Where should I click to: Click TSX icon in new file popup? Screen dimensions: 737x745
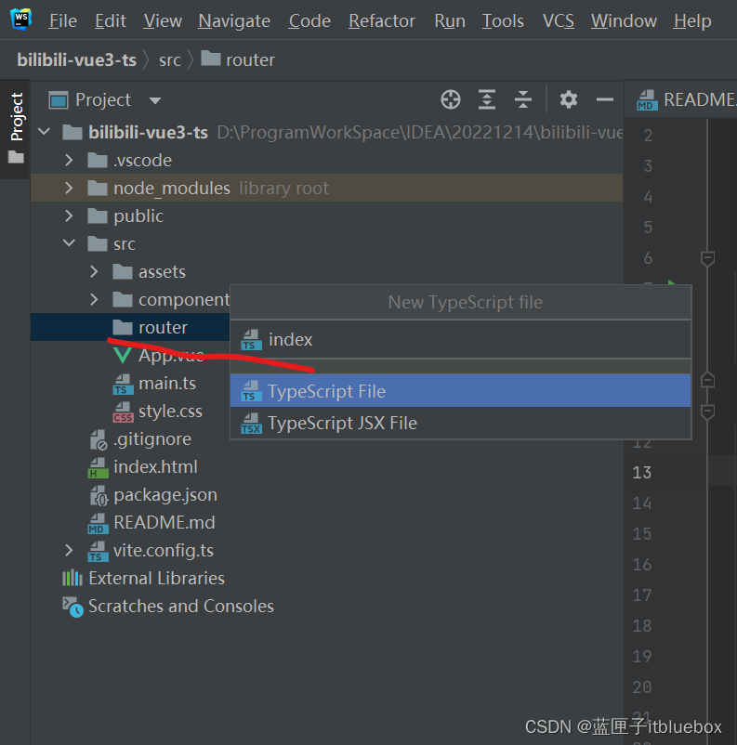coord(251,424)
